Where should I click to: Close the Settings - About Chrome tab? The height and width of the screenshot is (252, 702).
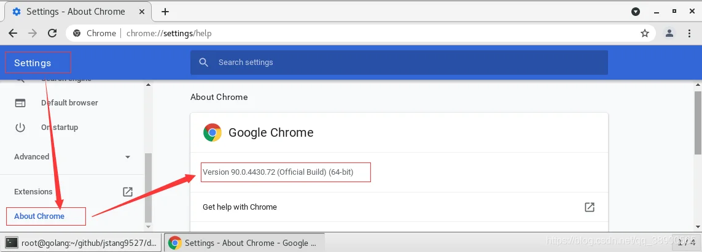[x=141, y=12]
